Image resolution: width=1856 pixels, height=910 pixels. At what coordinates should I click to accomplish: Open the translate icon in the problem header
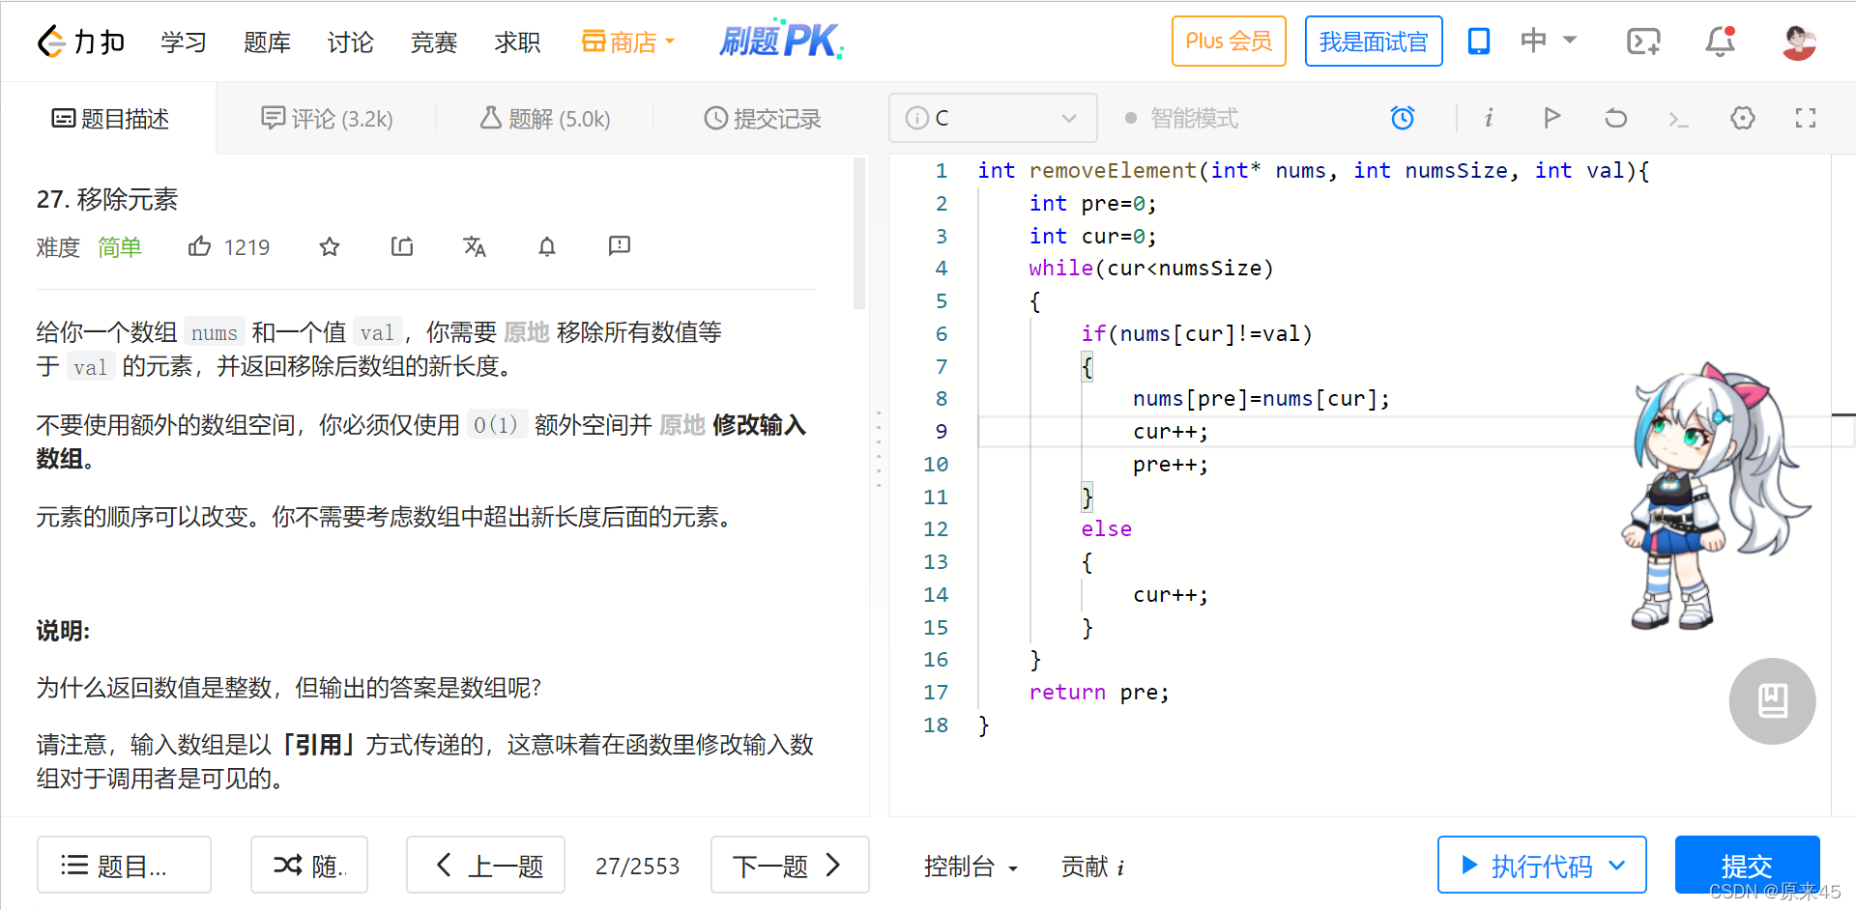coord(474,246)
